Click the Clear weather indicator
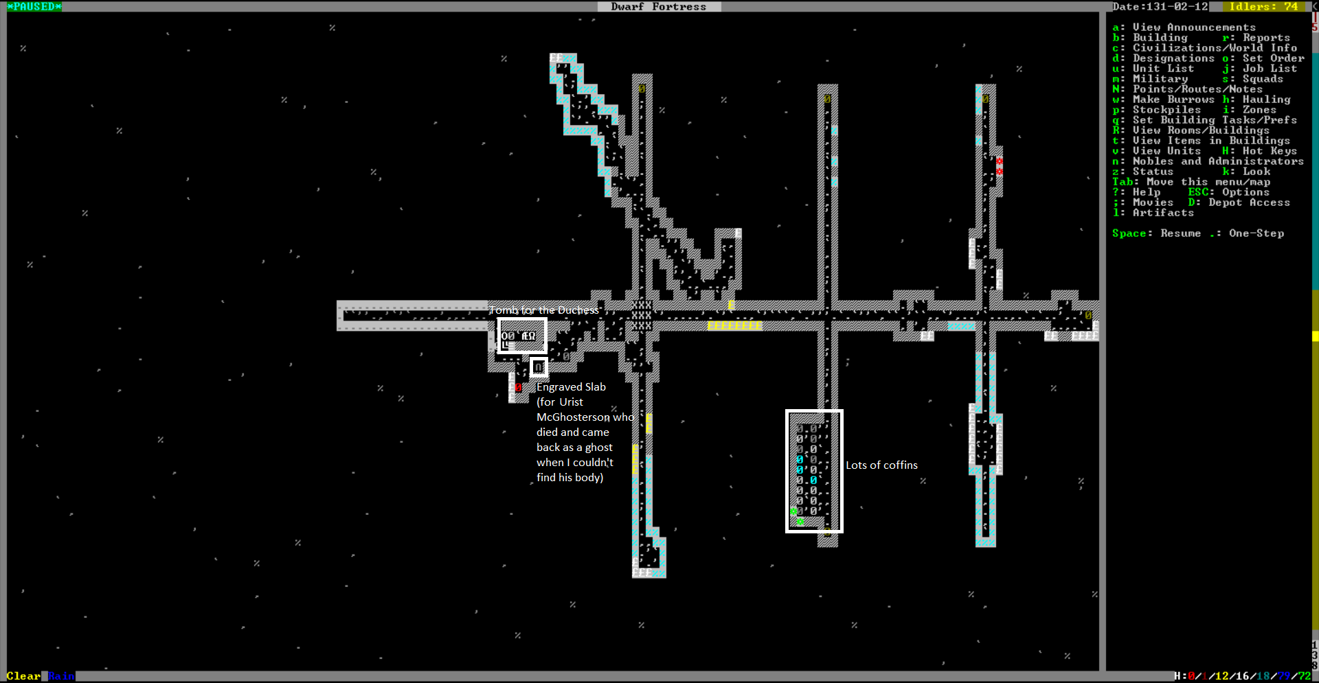The height and width of the screenshot is (683, 1319). pyautogui.click(x=23, y=676)
